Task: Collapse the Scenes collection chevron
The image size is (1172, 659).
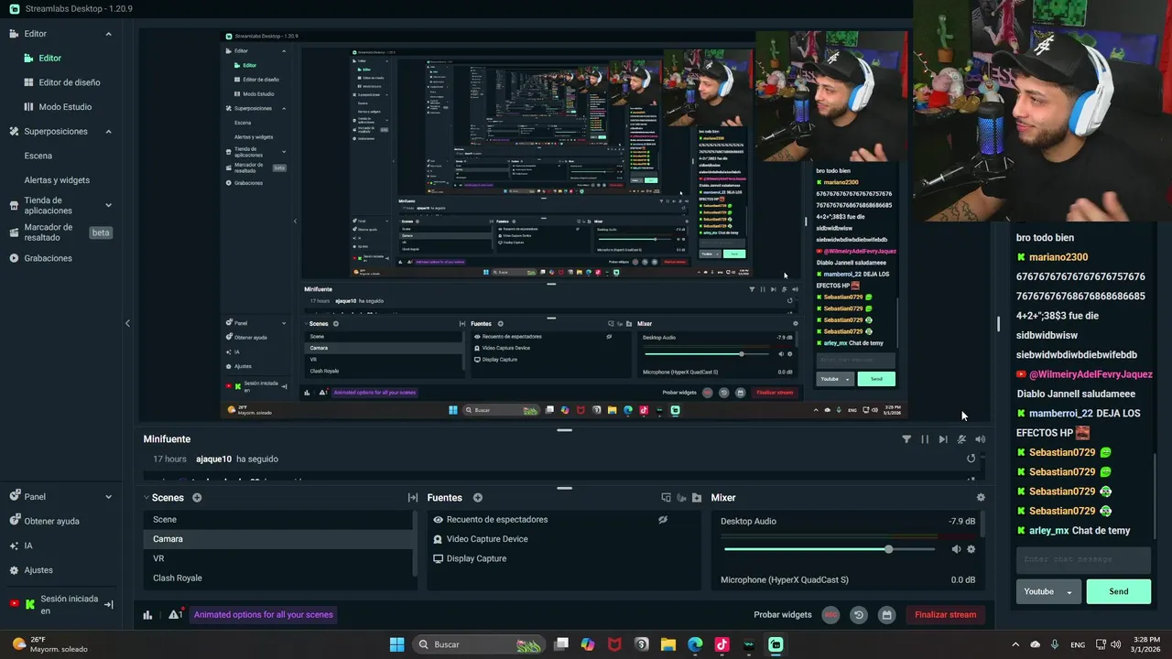Action: 146,498
